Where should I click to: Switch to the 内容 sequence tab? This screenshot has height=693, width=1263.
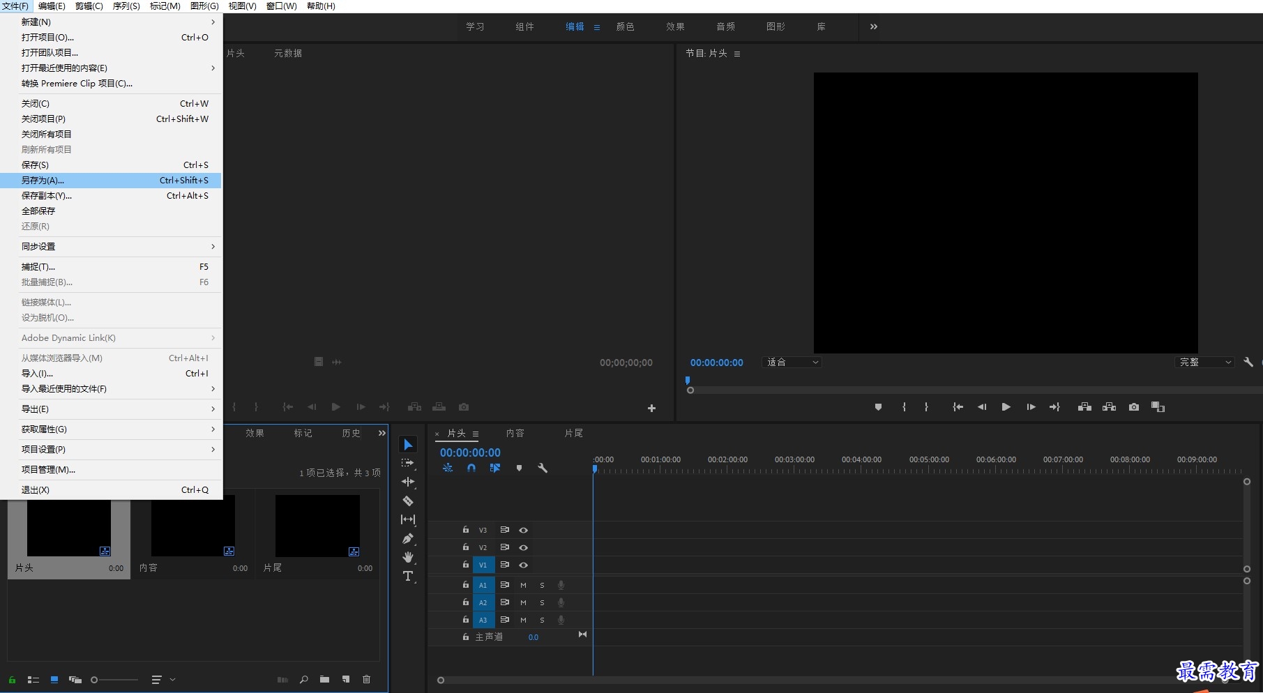[515, 433]
